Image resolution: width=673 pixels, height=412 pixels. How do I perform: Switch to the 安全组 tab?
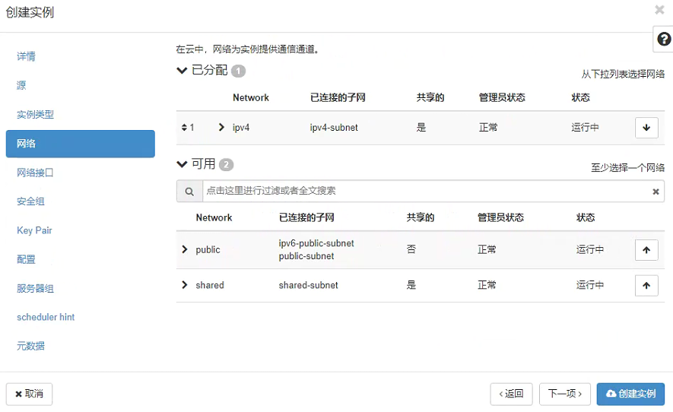point(30,201)
